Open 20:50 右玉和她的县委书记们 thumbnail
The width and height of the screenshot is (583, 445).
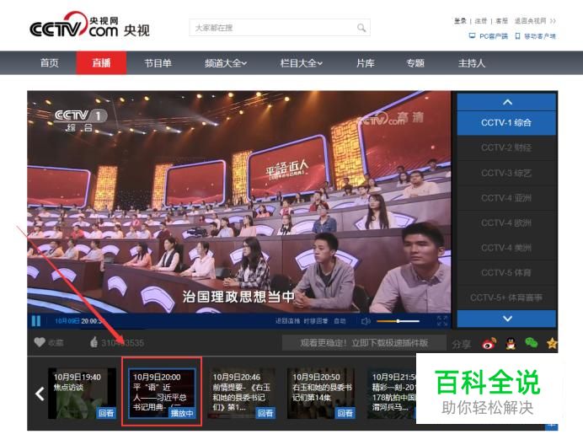[321, 394]
